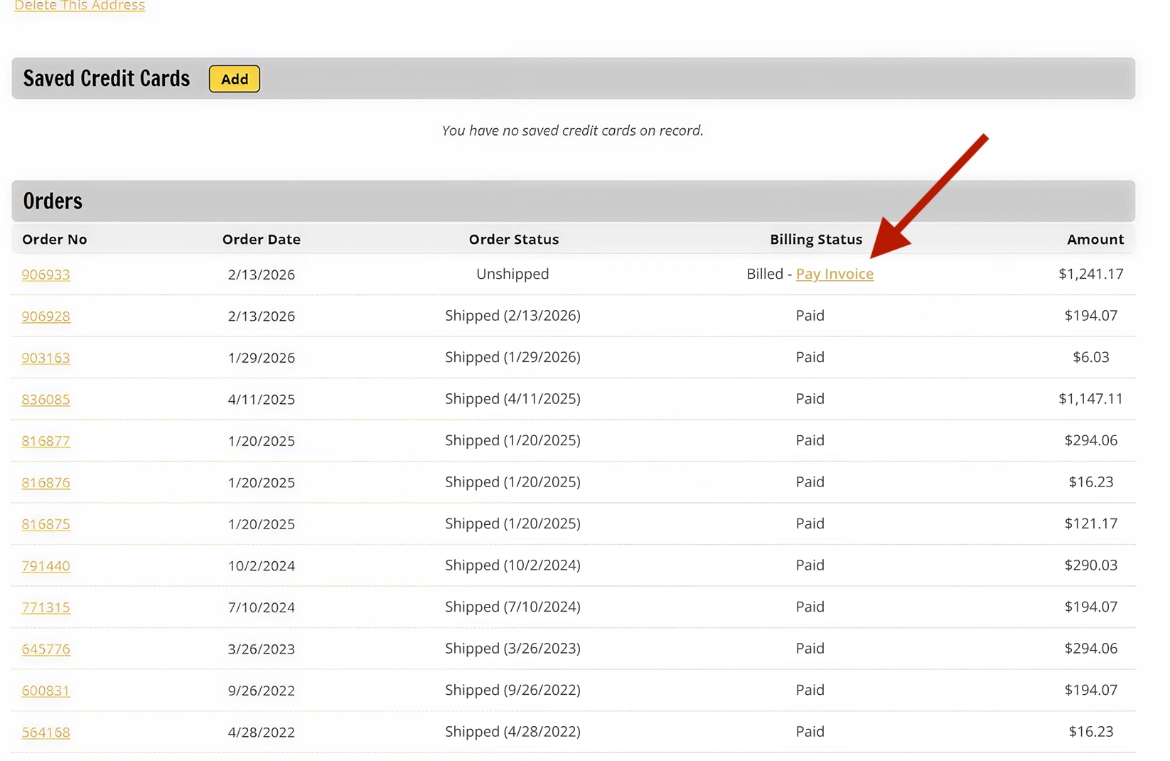The height and width of the screenshot is (761, 1170).
Task: Click the Delete This Address link
Action: tap(79, 6)
